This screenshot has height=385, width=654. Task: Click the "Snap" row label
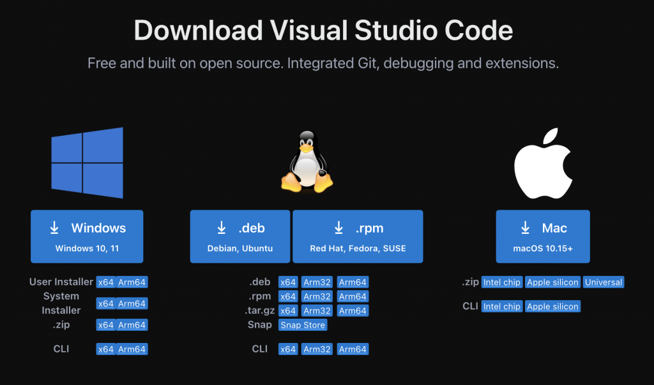259,324
